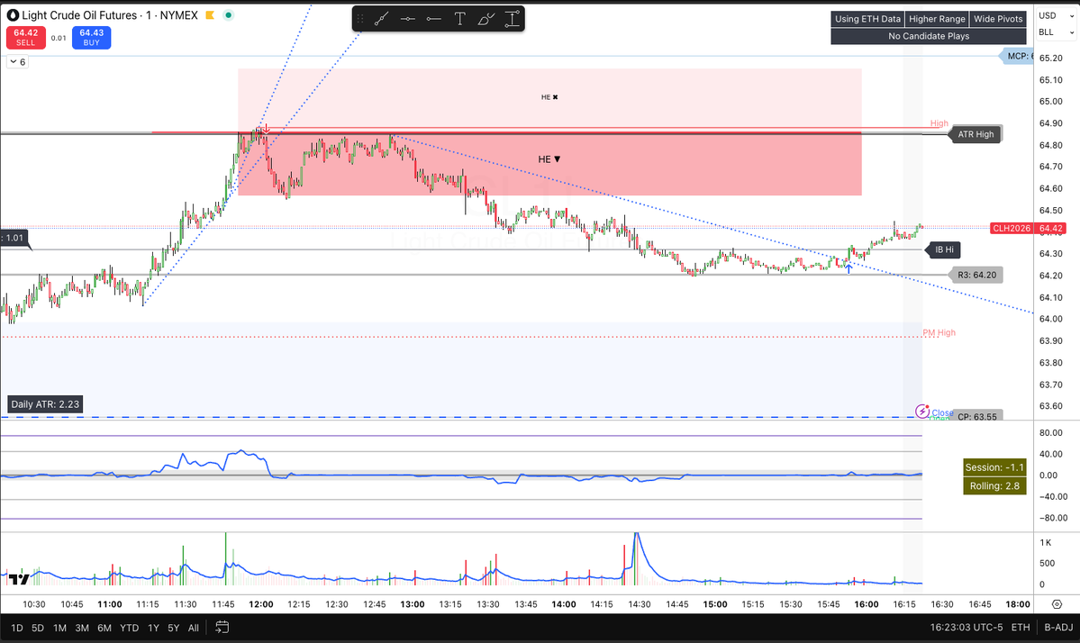
Task: Switch to the 1M time range
Action: pos(60,628)
